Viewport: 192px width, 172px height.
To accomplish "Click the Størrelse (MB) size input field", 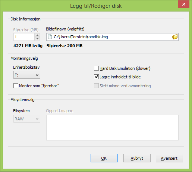I will [x=24, y=37].
